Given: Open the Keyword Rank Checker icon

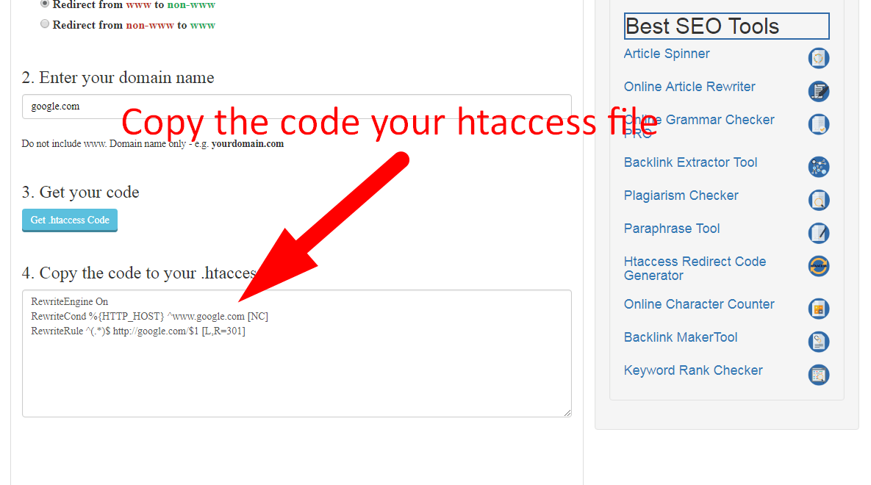Looking at the screenshot, I should (818, 375).
